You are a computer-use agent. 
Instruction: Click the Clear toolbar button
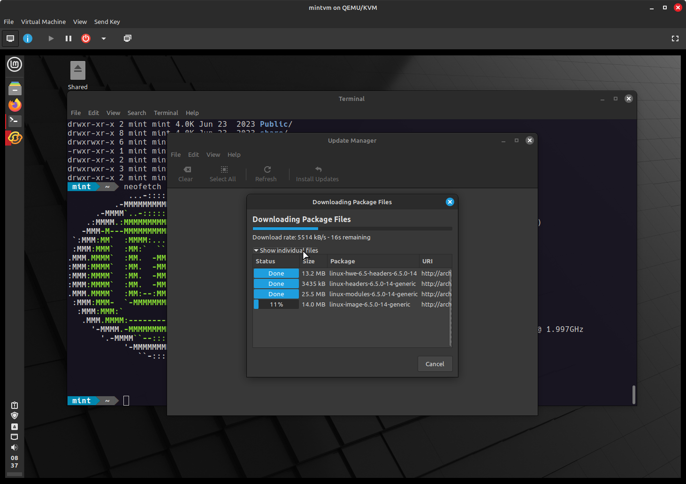point(186,174)
